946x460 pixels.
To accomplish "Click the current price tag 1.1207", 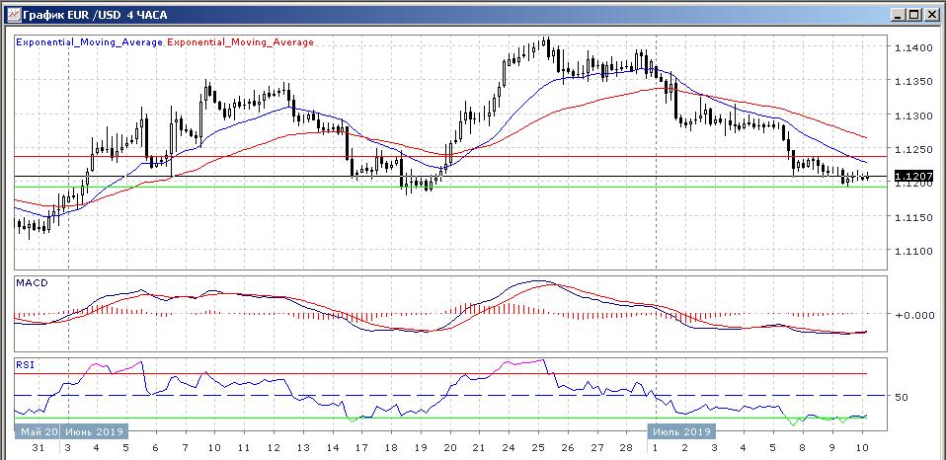I will coord(909,177).
